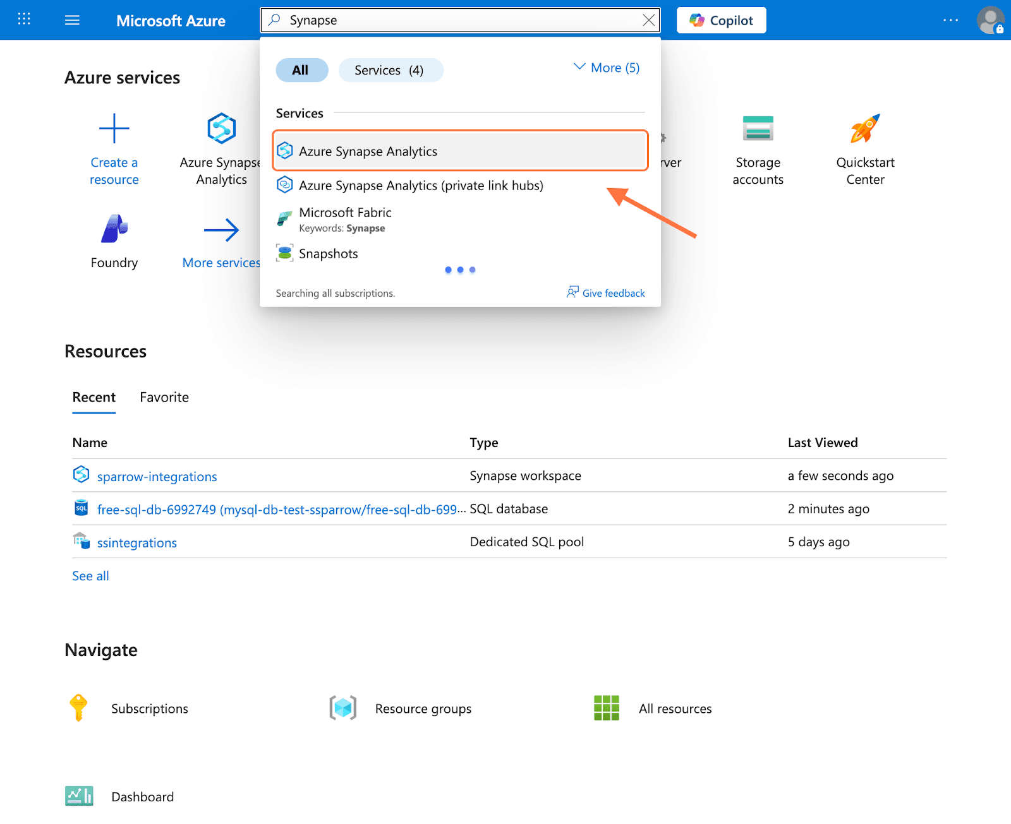Open the app launcher grid icon
1011x824 pixels.
24,20
